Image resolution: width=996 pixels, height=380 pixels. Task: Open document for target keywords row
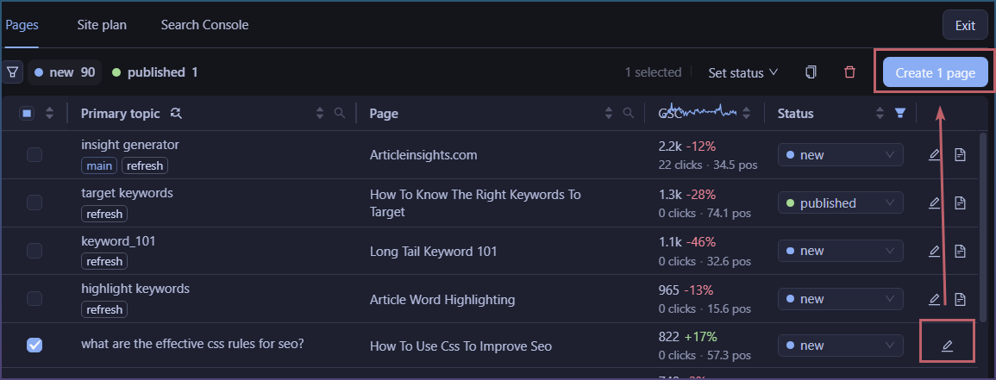960,203
